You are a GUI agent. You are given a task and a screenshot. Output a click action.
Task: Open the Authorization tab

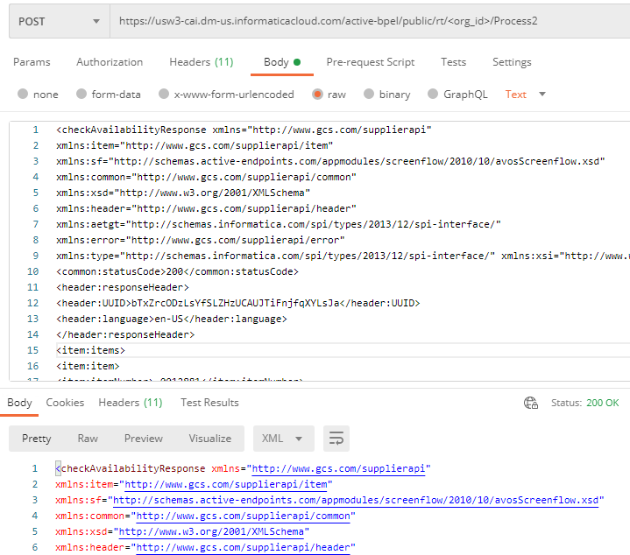pyautogui.click(x=110, y=62)
